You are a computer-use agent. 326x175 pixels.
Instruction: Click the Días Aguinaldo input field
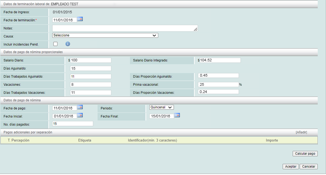[91, 68]
